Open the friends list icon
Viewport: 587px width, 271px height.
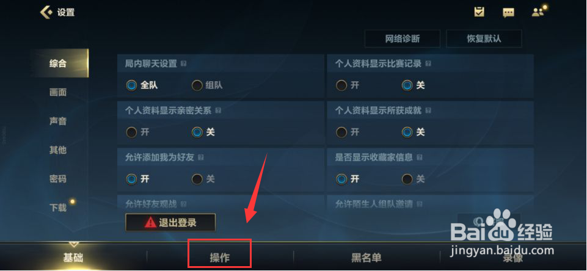(x=538, y=12)
